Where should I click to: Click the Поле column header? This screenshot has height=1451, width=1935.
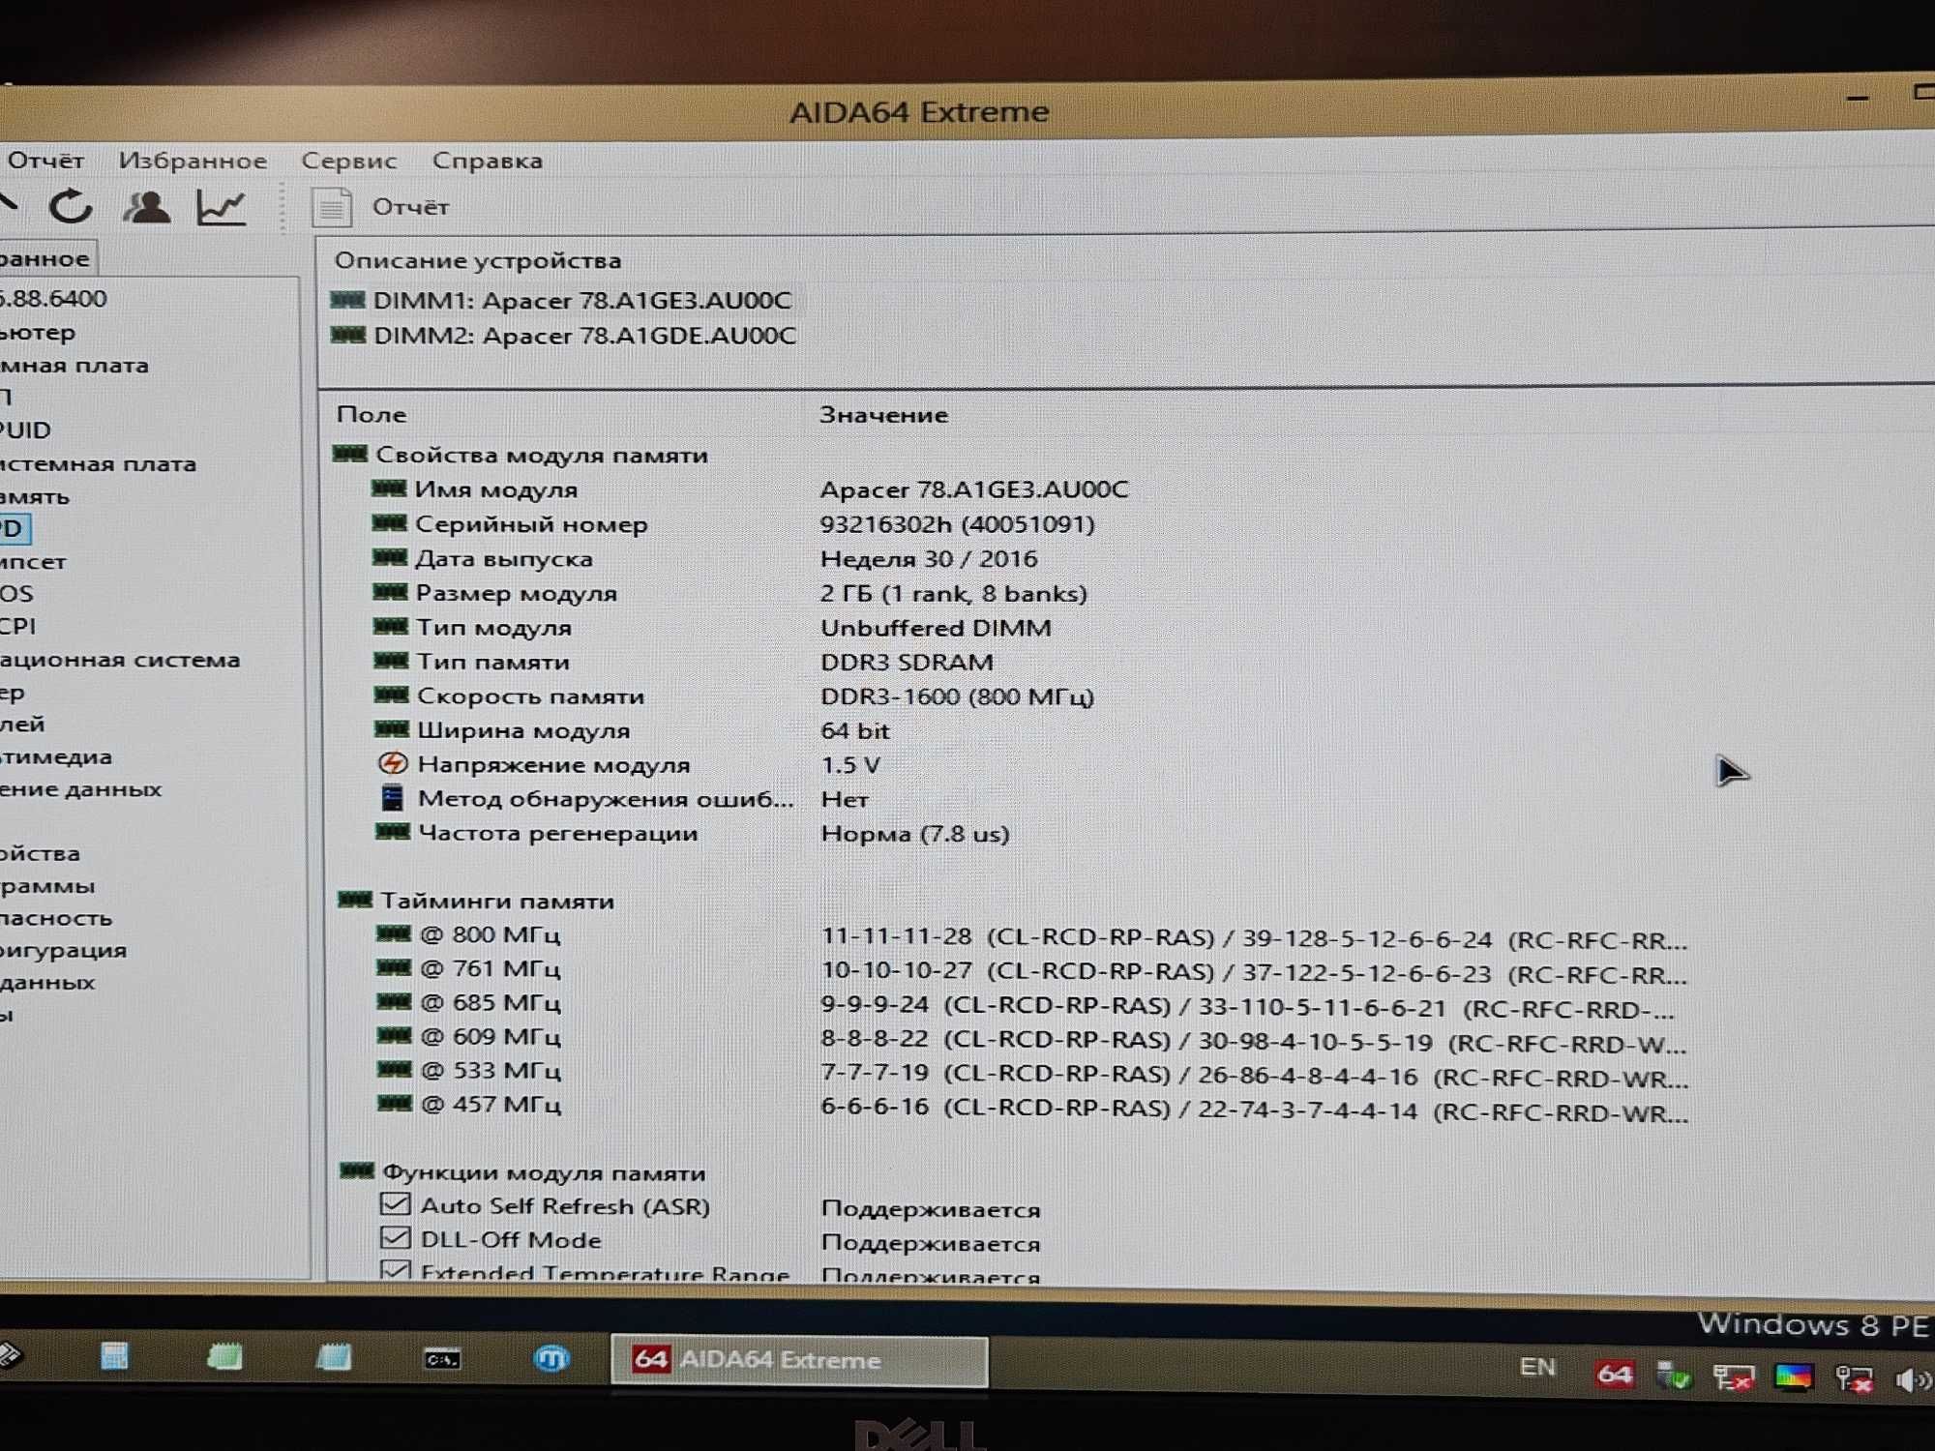click(372, 414)
